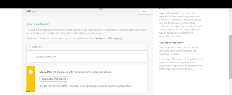This screenshot has height=95, width=232.
Task: Click the Default Relay State label
Action: tap(46, 57)
